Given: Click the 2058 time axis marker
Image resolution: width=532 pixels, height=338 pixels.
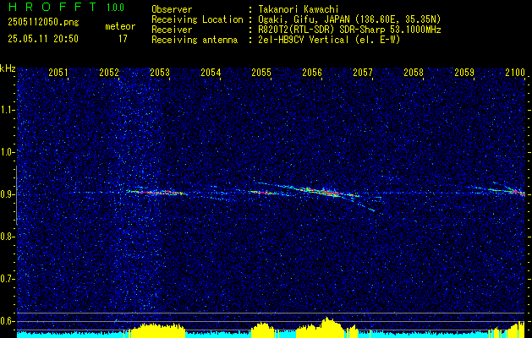Looking at the screenshot, I should (414, 73).
